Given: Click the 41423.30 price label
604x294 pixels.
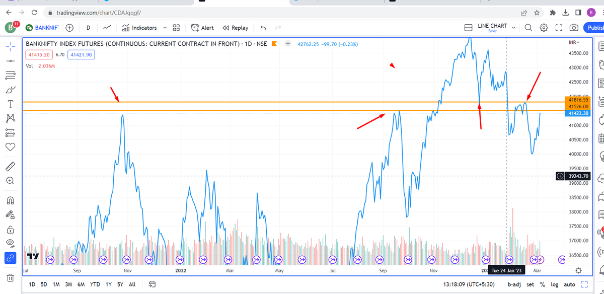Looking at the screenshot, I should (578, 113).
